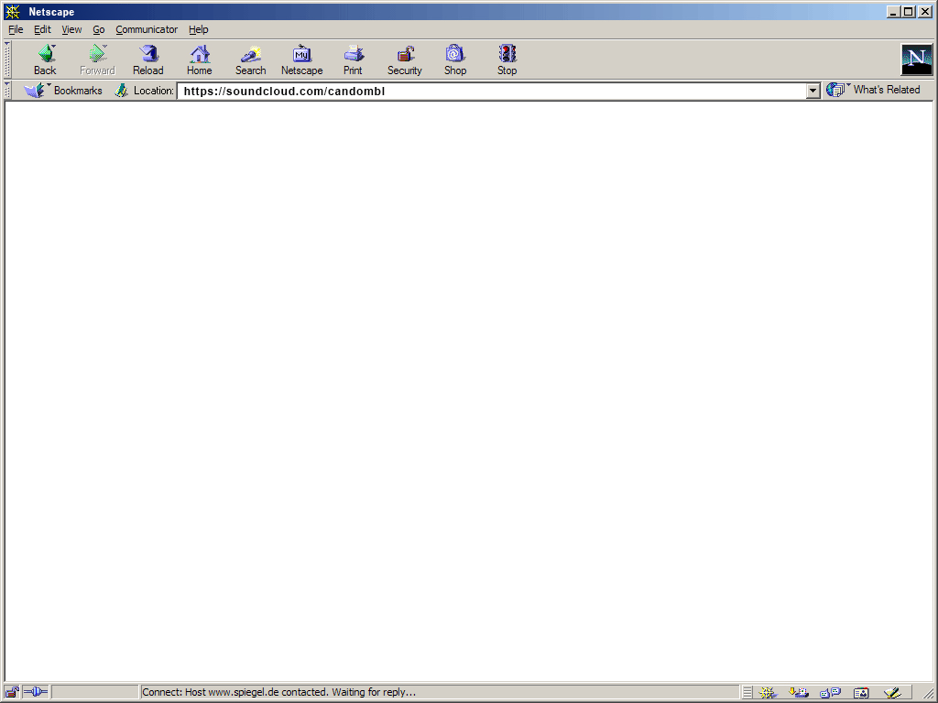Click the page proxy location icon
938x703 pixels.
[x=122, y=91]
